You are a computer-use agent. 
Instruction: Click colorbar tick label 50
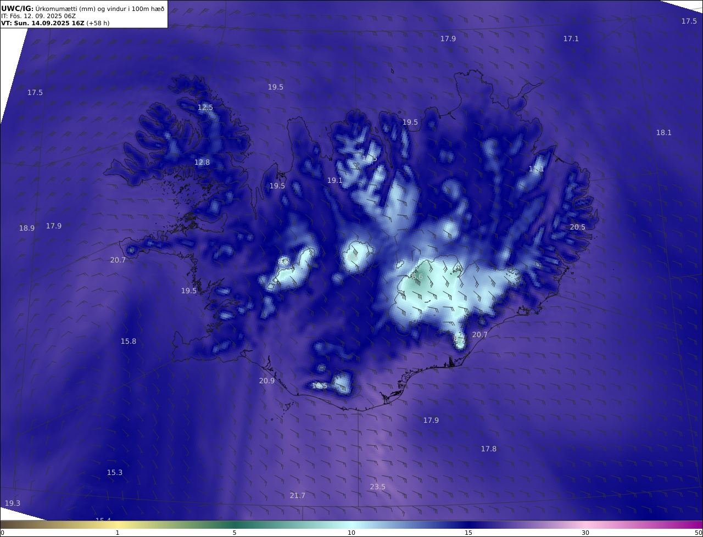tap(698, 533)
